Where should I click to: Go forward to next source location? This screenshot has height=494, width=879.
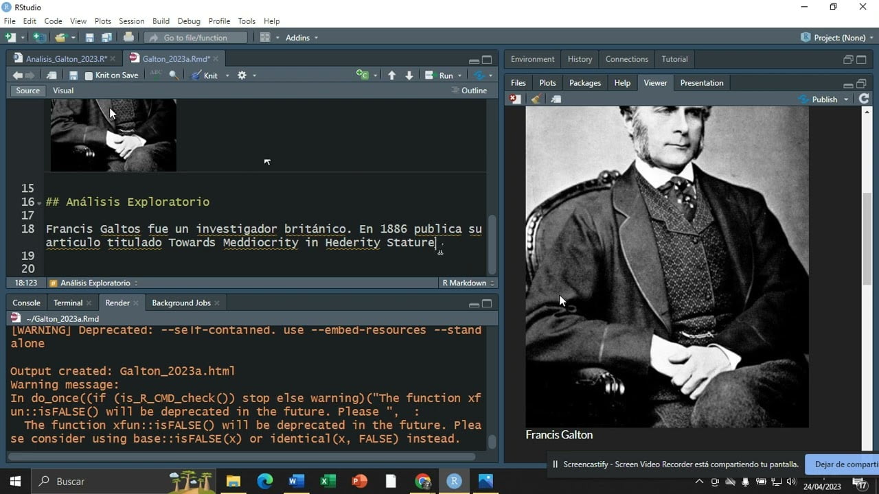tap(30, 75)
